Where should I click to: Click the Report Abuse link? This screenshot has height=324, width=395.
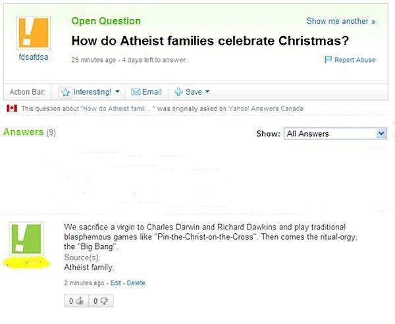click(355, 60)
